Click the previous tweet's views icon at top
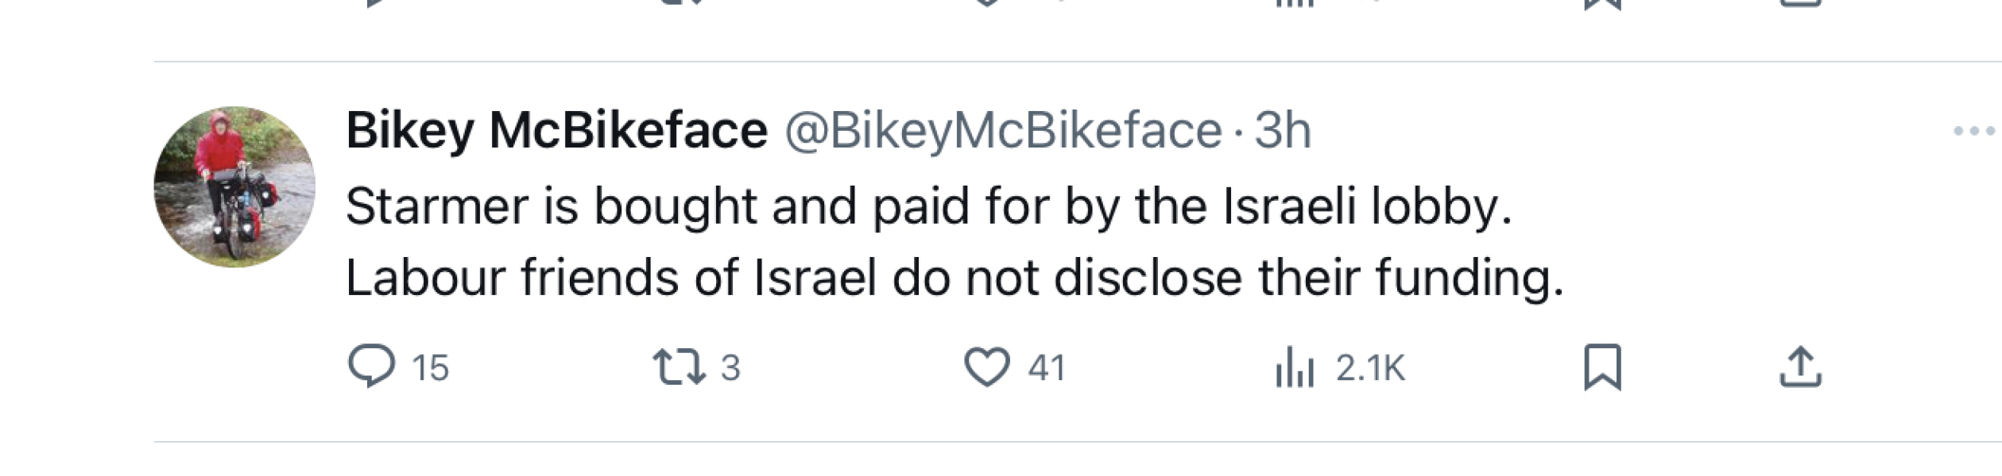Viewport: 2002px width, 476px height. pos(1295,4)
